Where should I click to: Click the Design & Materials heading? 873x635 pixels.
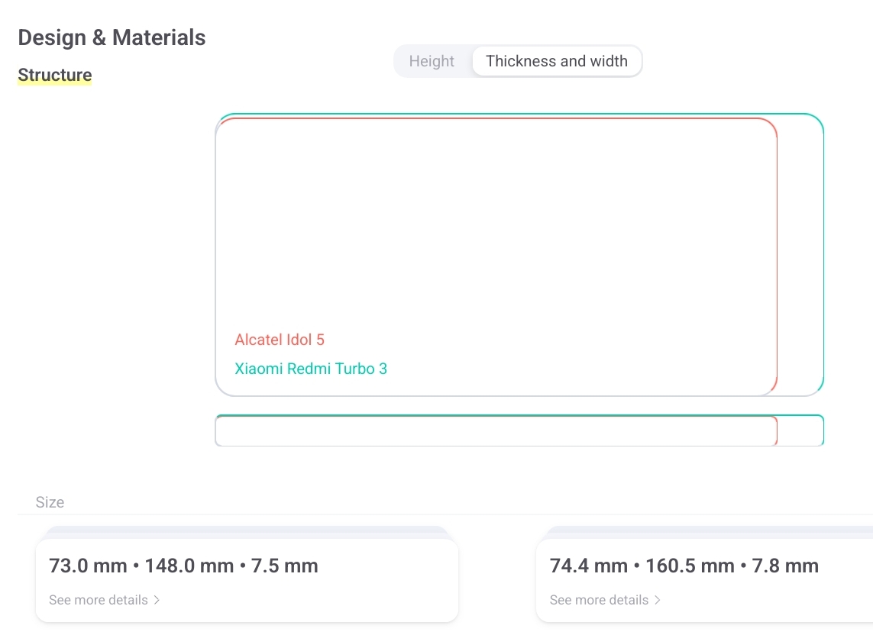112,37
